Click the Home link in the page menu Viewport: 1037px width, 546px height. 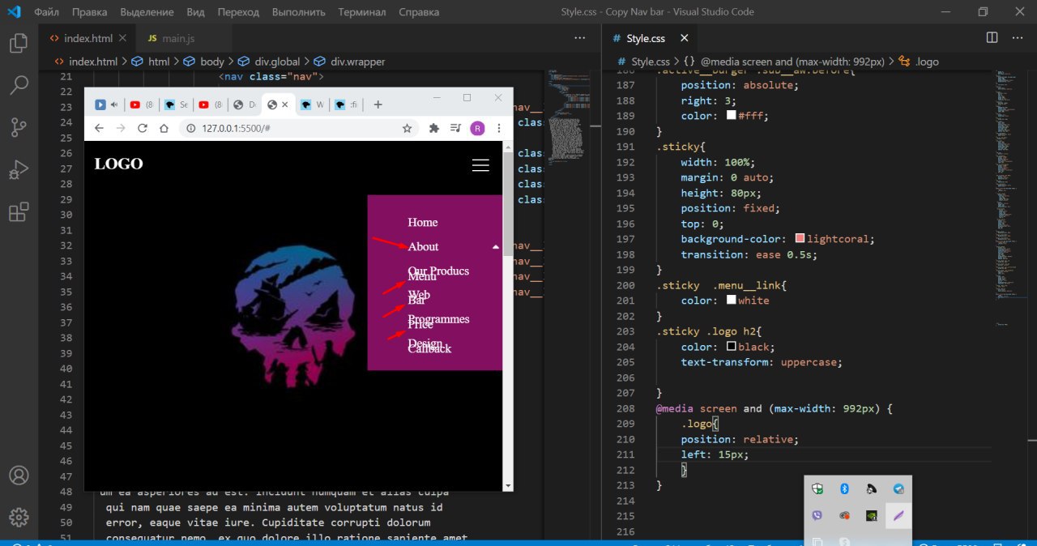[x=422, y=222]
